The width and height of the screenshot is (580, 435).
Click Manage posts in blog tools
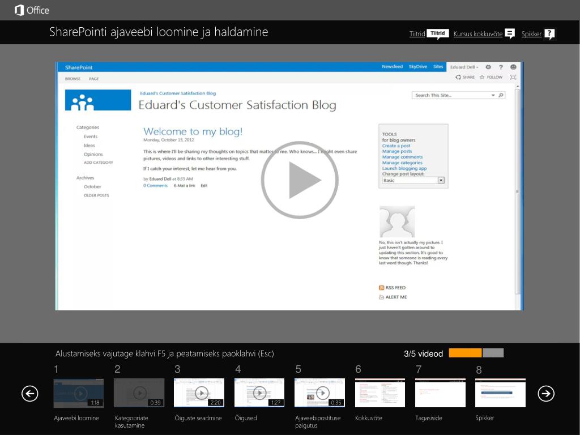coord(397,151)
